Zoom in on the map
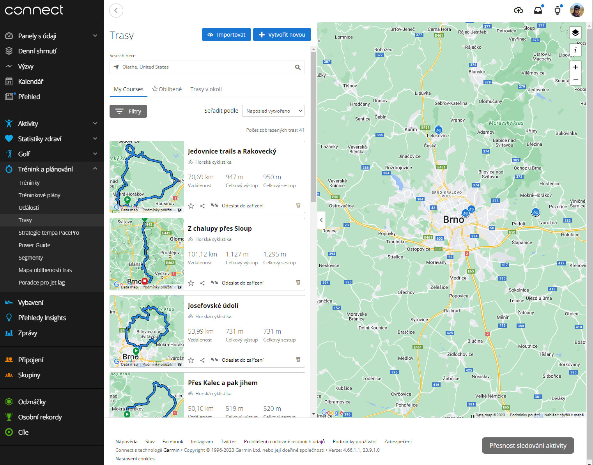 [575, 67]
